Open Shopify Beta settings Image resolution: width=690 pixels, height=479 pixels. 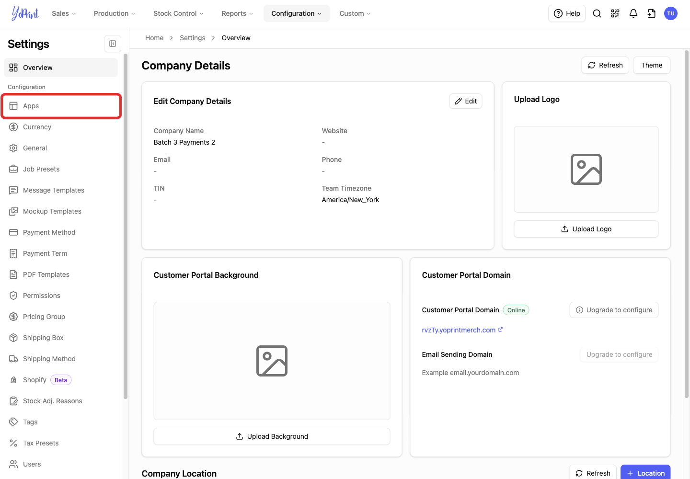61,380
